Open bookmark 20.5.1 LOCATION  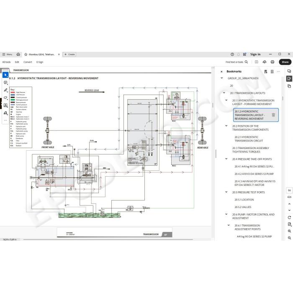click(244, 200)
